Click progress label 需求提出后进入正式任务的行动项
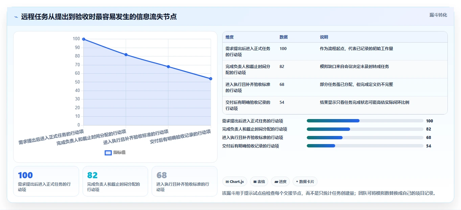Viewport: 461px width, 210px height. pyautogui.click(x=253, y=121)
